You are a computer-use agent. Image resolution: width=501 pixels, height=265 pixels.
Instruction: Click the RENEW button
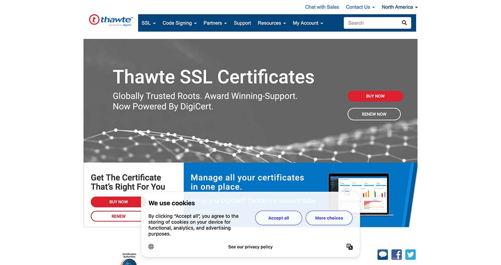[x=118, y=216]
